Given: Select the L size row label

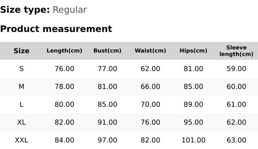Looking at the screenshot, I should point(21,104).
